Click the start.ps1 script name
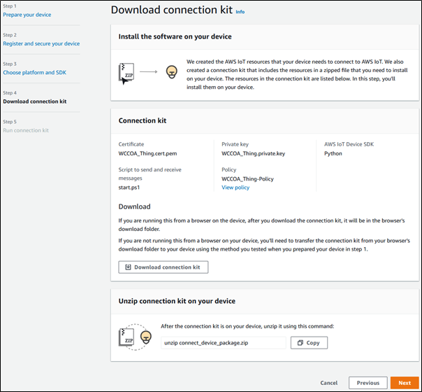 (131, 188)
